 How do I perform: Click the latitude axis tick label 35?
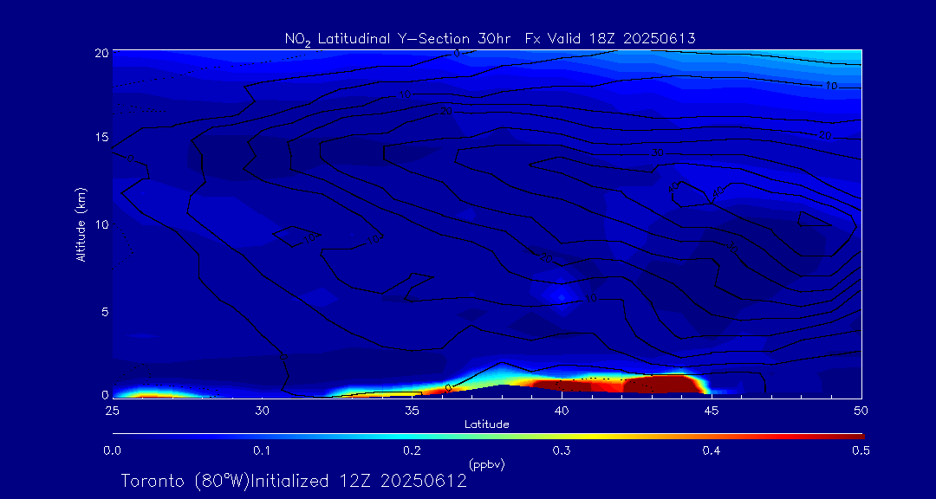(x=412, y=411)
